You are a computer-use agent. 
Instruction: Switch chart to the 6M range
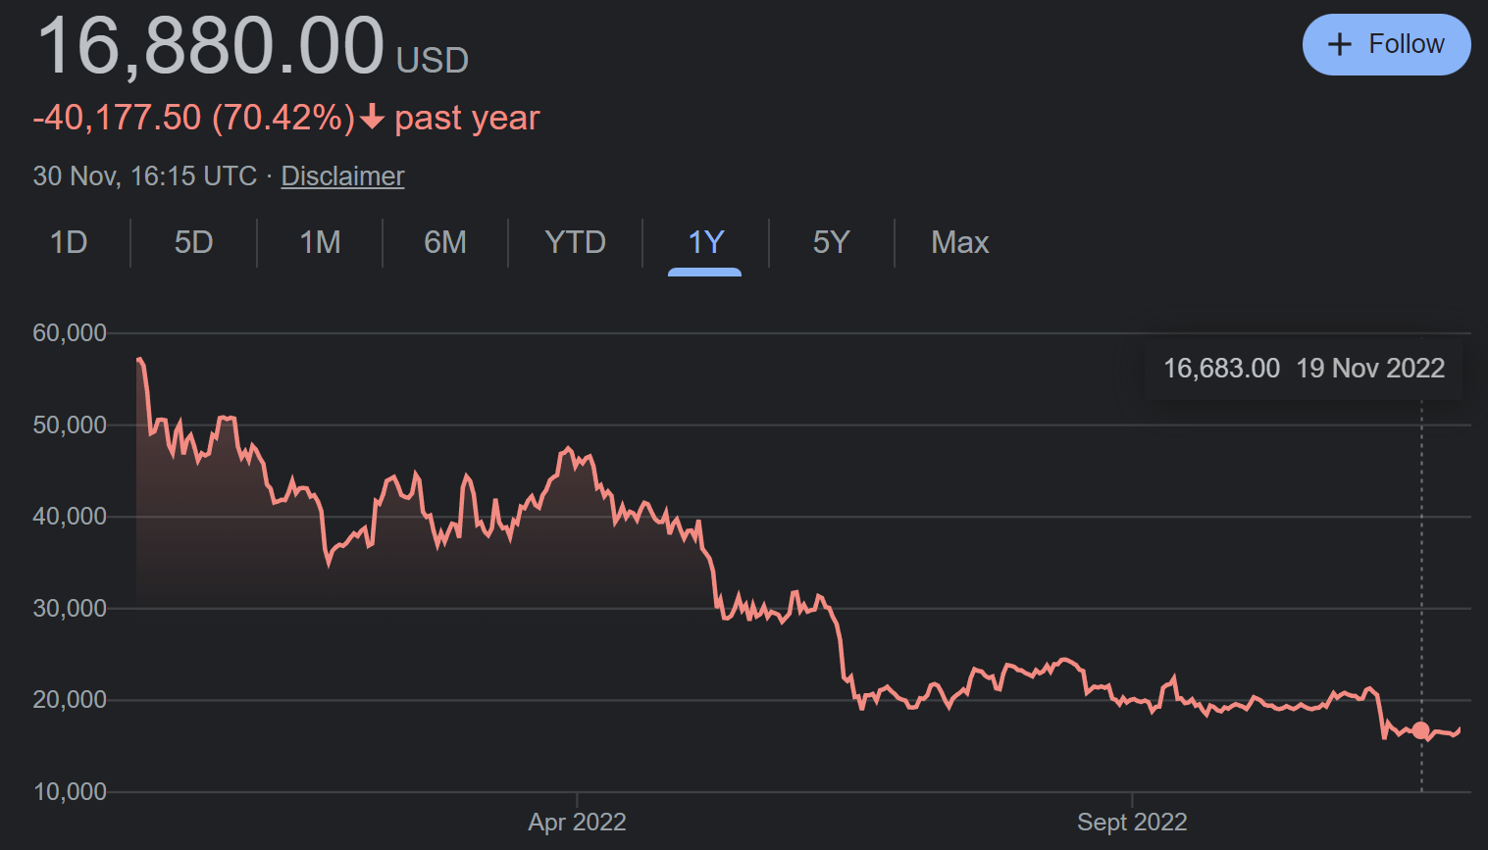coord(445,242)
